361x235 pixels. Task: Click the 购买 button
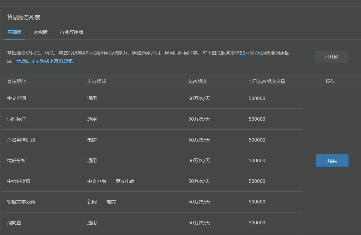click(332, 160)
